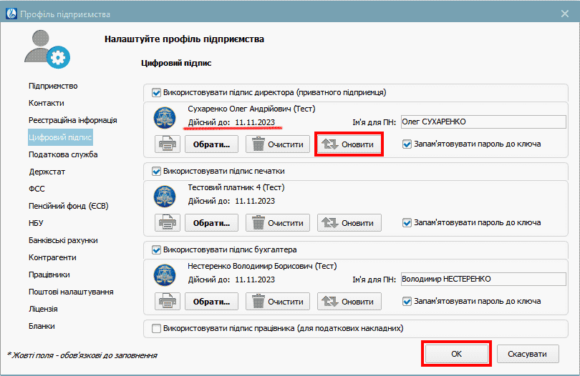Click the accountant's certificate emblem icon
This screenshot has width=580, height=376.
pos(167,272)
